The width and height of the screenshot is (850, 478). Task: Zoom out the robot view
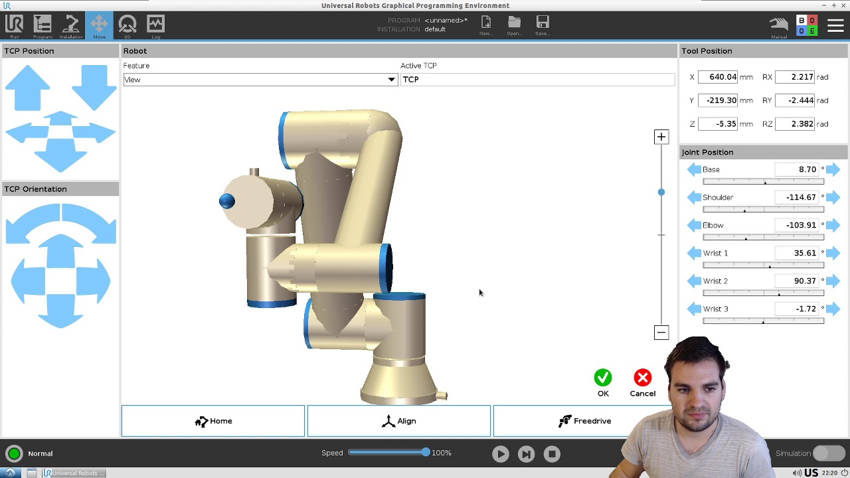(x=661, y=332)
